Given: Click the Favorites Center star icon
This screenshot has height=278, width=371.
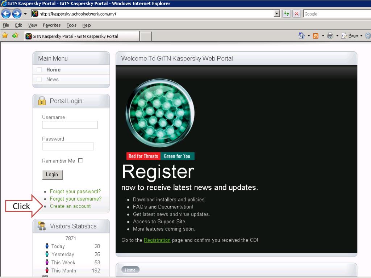Looking at the screenshot, I should coord(5,36).
